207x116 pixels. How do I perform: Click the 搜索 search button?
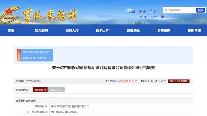(201, 10)
